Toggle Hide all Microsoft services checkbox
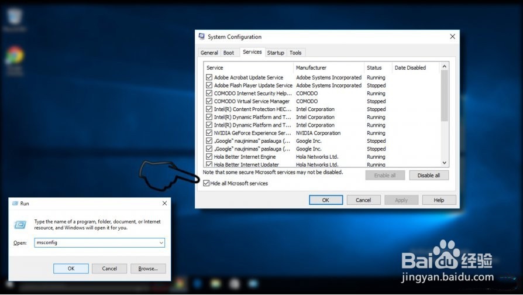Viewport: 523px width, 295px height. click(207, 183)
